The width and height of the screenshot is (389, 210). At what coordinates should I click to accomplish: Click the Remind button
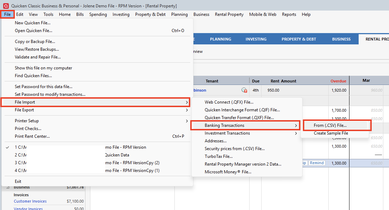click(317, 163)
